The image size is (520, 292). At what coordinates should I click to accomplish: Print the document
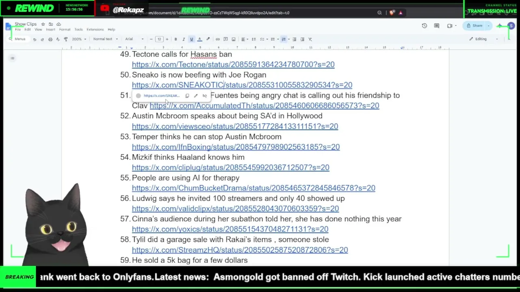point(50,39)
